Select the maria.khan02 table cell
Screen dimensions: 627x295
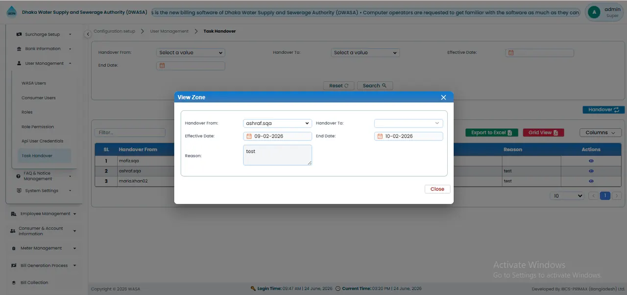145,181
